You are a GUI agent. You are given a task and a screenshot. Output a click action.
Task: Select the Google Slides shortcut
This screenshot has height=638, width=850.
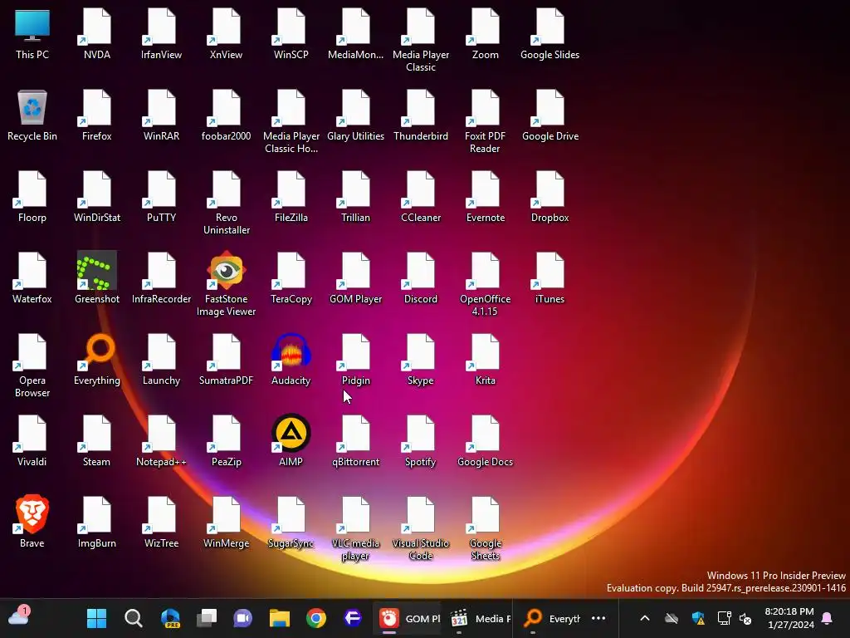(550, 33)
